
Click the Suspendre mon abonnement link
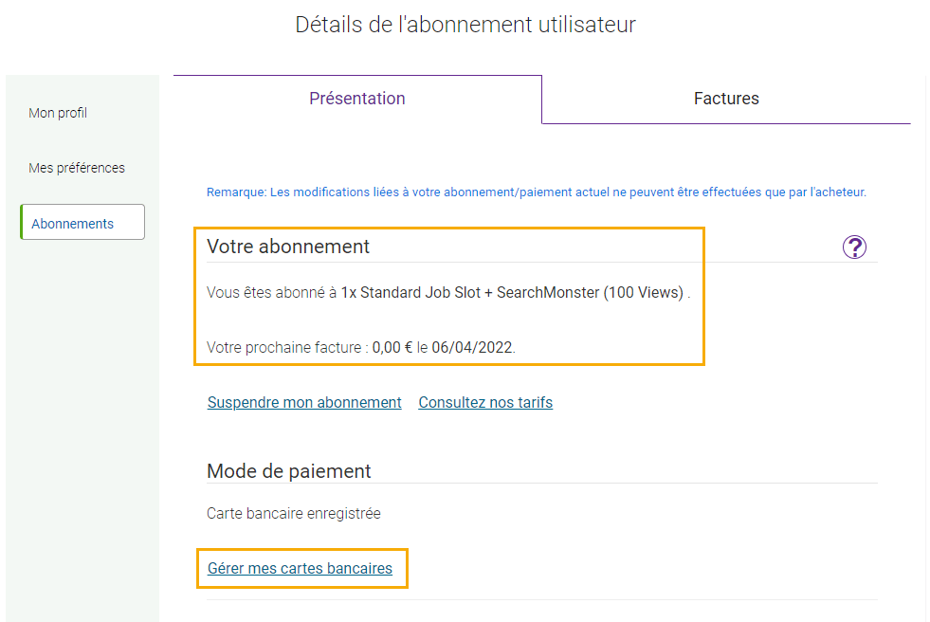coord(304,403)
